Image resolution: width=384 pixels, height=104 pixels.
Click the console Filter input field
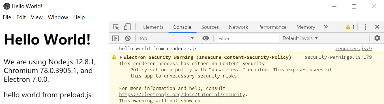[248, 38]
